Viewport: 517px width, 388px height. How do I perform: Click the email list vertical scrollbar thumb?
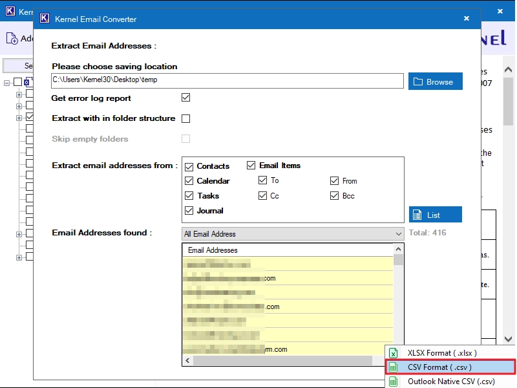coord(398,260)
